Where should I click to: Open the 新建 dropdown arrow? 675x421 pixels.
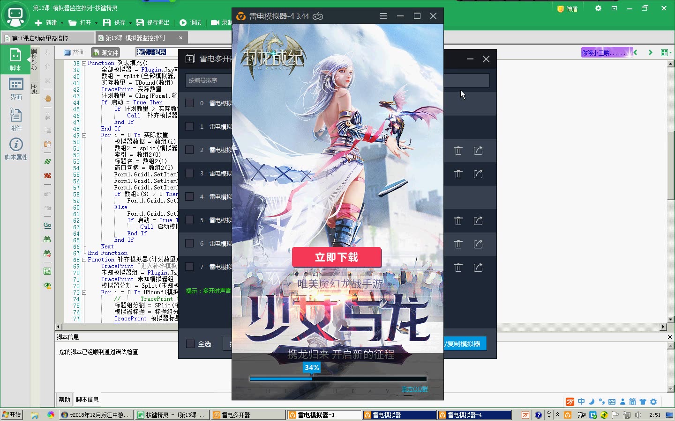[62, 23]
